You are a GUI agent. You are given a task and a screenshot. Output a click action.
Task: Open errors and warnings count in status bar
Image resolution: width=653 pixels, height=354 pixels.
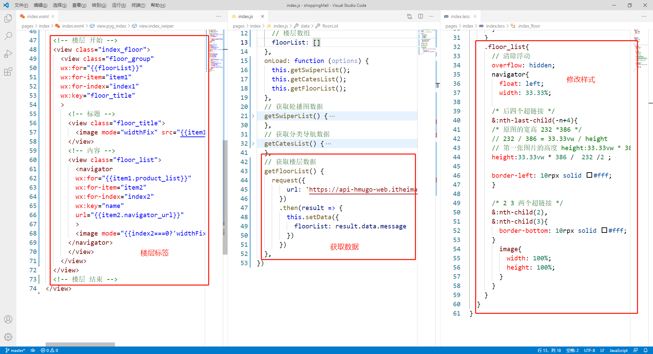[49, 350]
